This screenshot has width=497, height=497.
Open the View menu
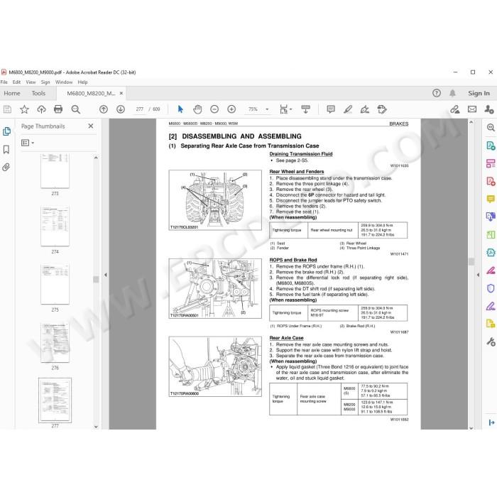pos(31,82)
